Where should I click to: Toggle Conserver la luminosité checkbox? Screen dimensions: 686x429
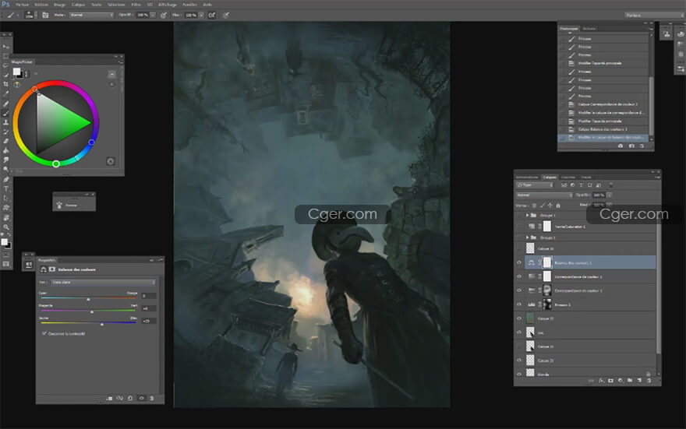[44, 333]
